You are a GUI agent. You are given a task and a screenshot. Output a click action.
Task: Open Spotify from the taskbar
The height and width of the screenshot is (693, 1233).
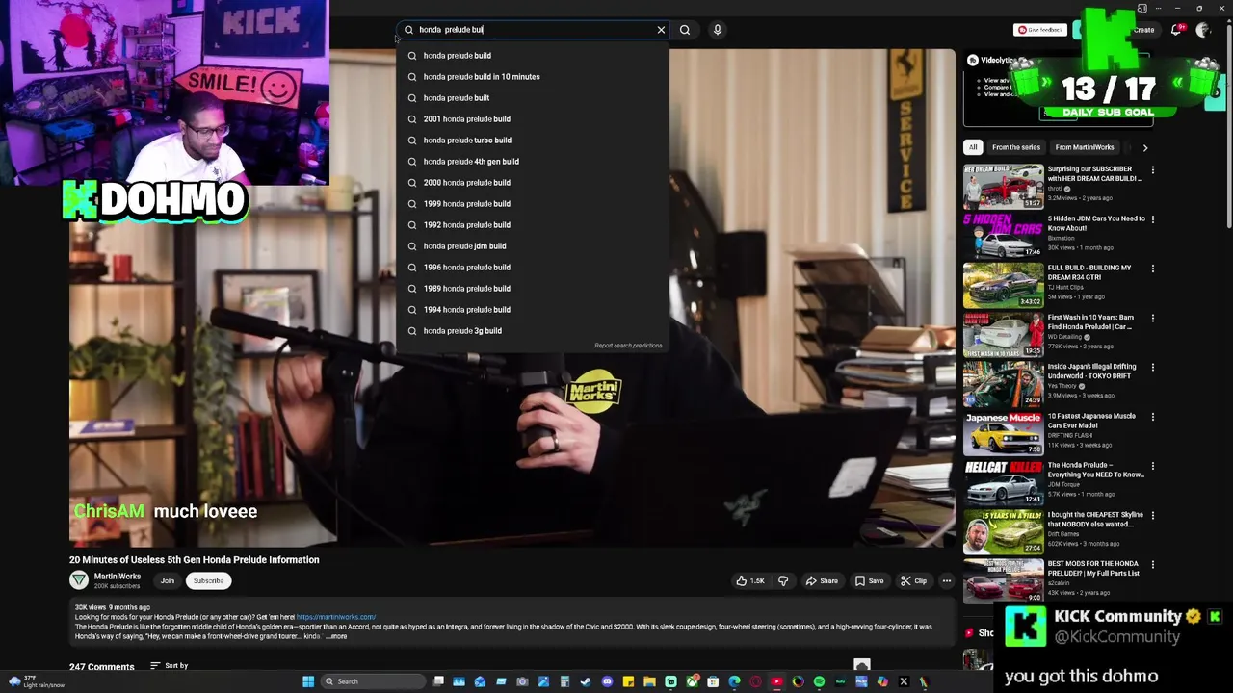[x=819, y=681]
